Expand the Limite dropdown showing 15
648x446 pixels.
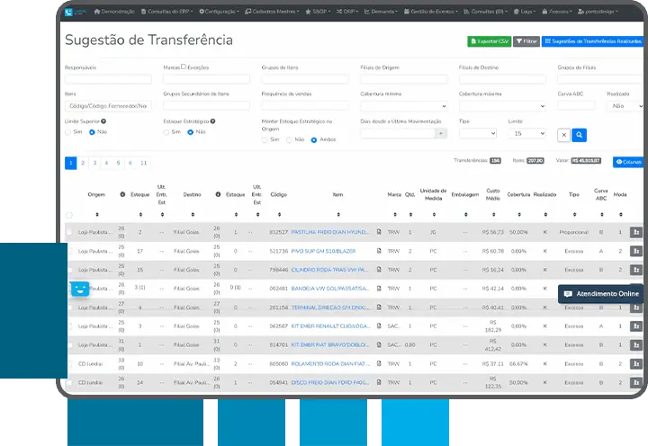(x=526, y=133)
